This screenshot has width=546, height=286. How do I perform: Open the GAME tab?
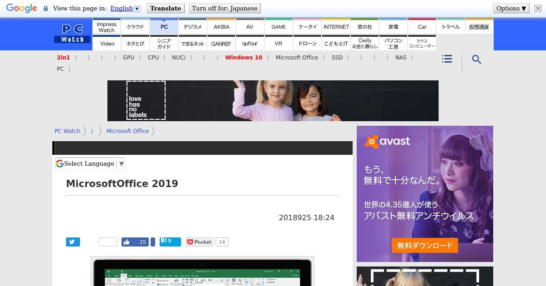click(278, 27)
